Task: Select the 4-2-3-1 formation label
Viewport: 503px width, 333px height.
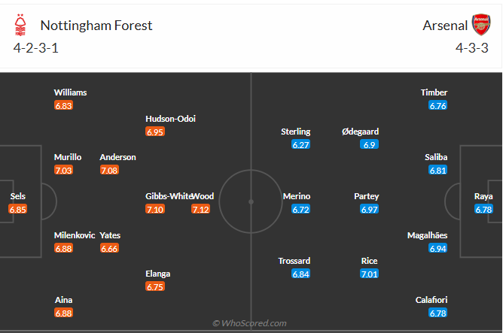Action: pos(36,49)
